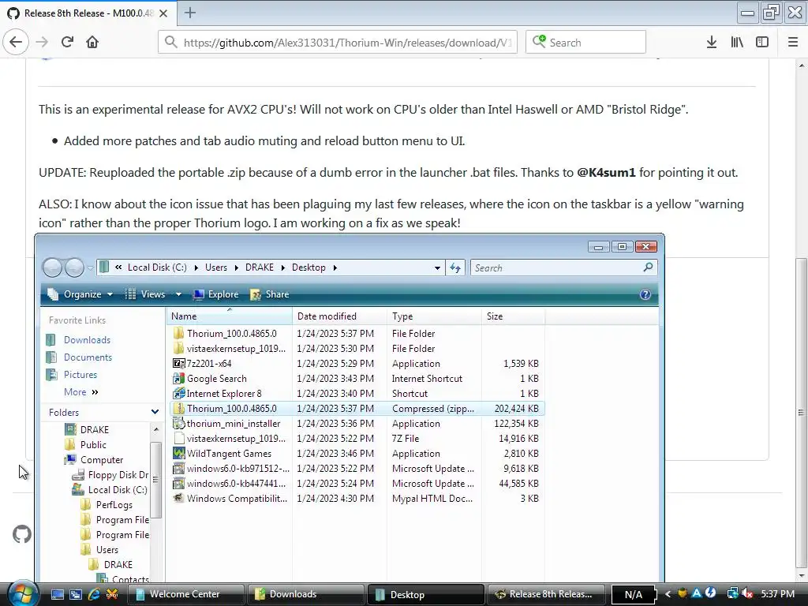Open browser hamburger menu

click(x=793, y=43)
